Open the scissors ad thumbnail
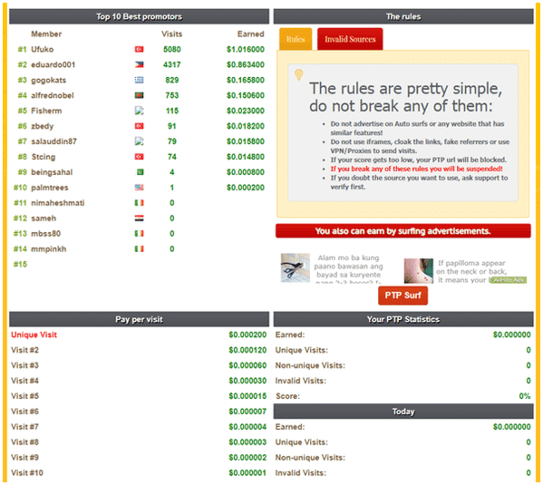The image size is (543, 485). (296, 267)
